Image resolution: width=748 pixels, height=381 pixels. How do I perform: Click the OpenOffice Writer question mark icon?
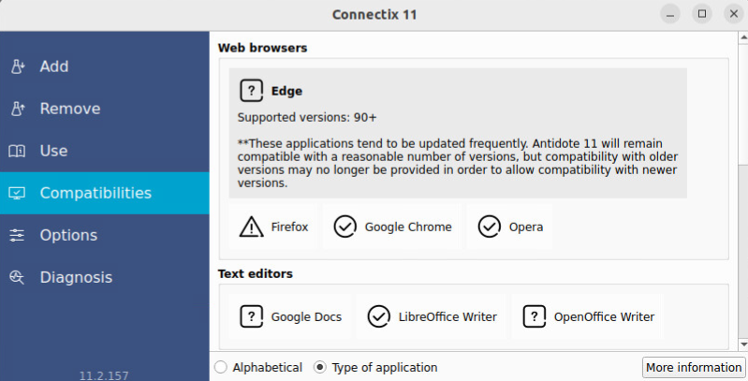pos(534,316)
